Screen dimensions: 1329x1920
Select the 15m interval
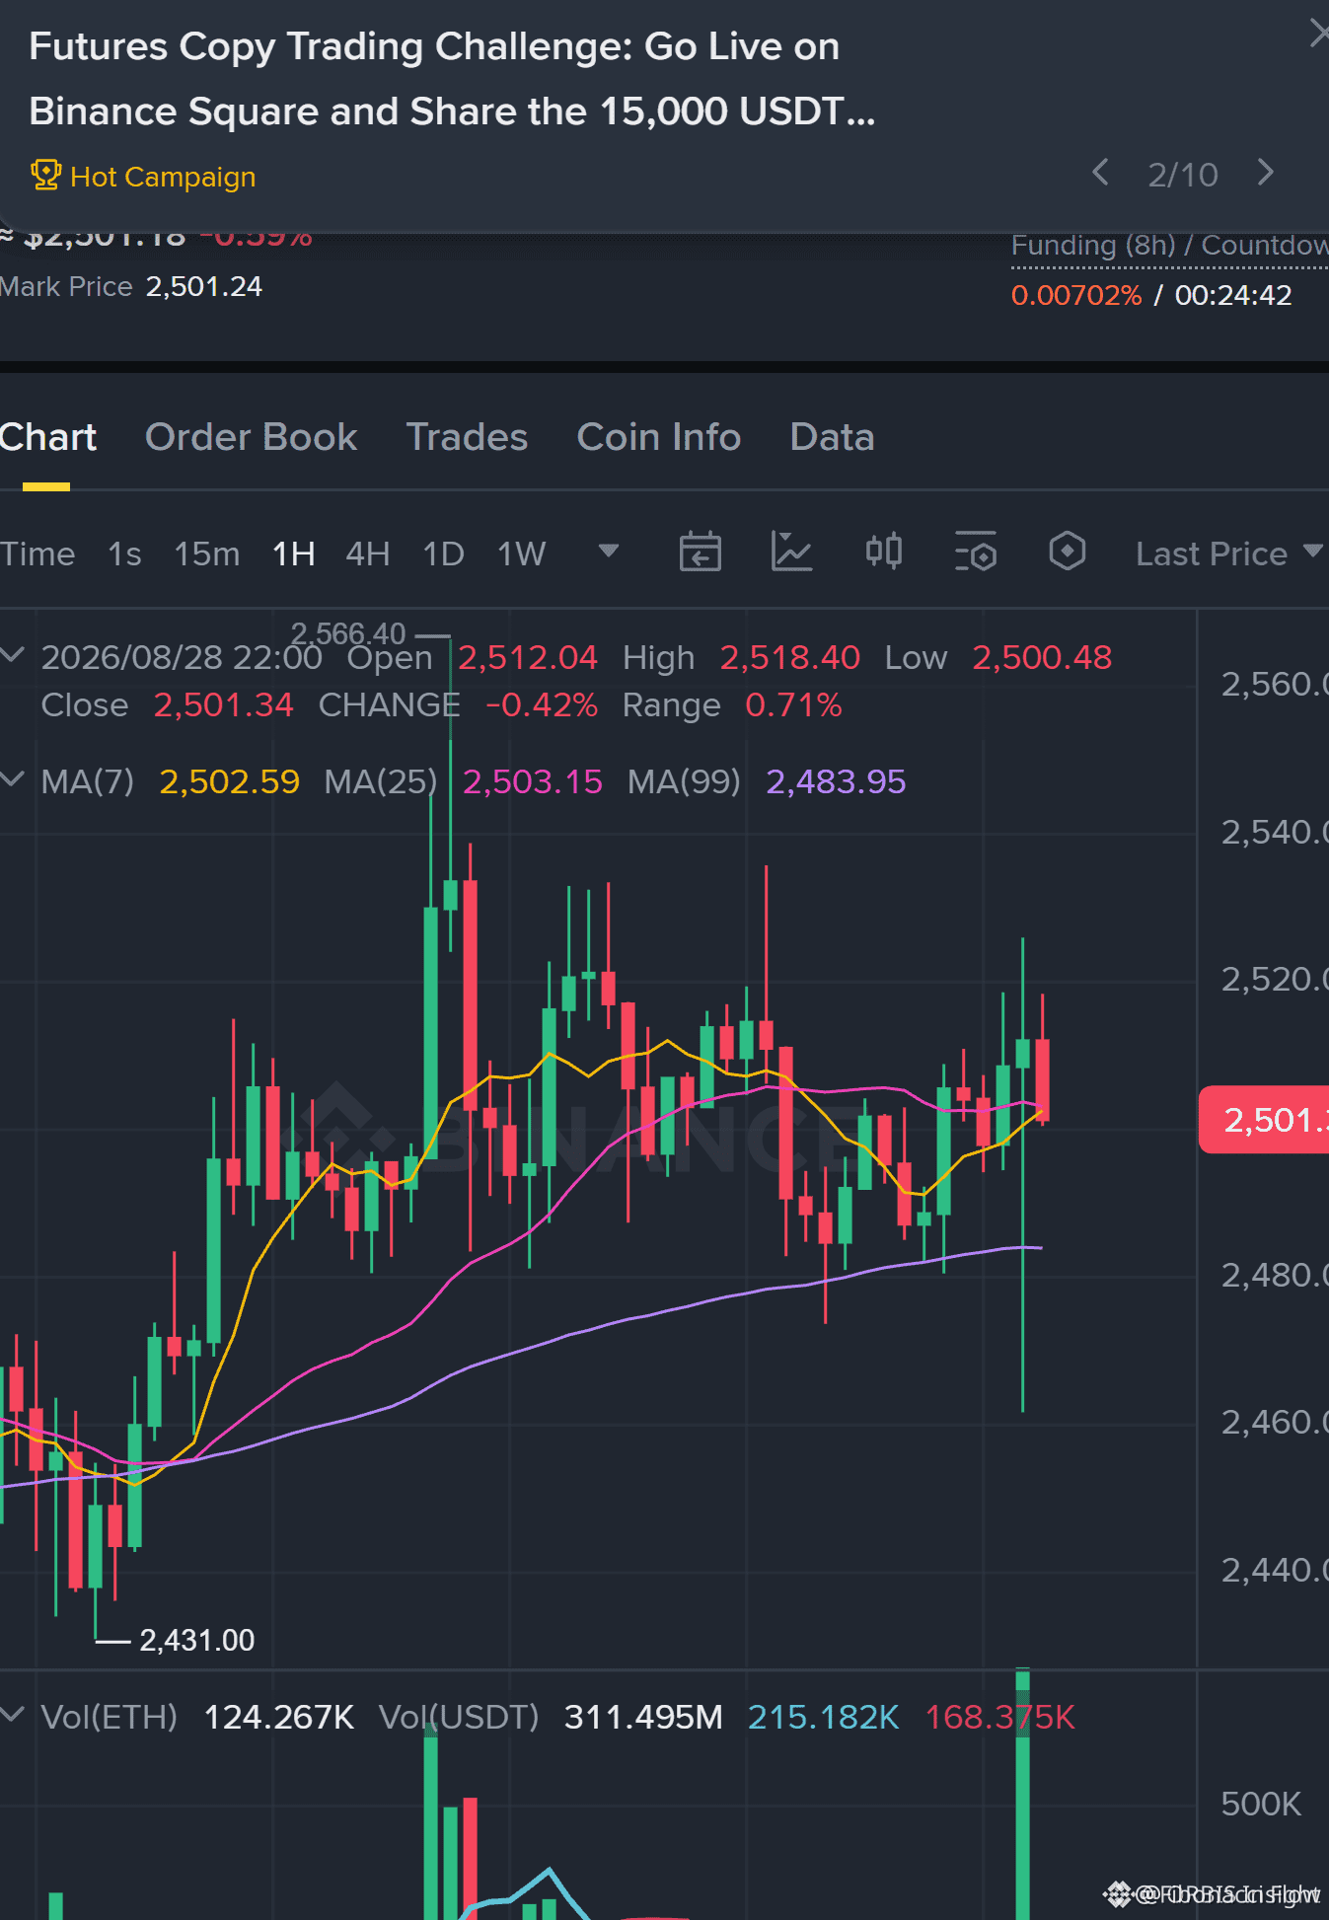coord(207,554)
